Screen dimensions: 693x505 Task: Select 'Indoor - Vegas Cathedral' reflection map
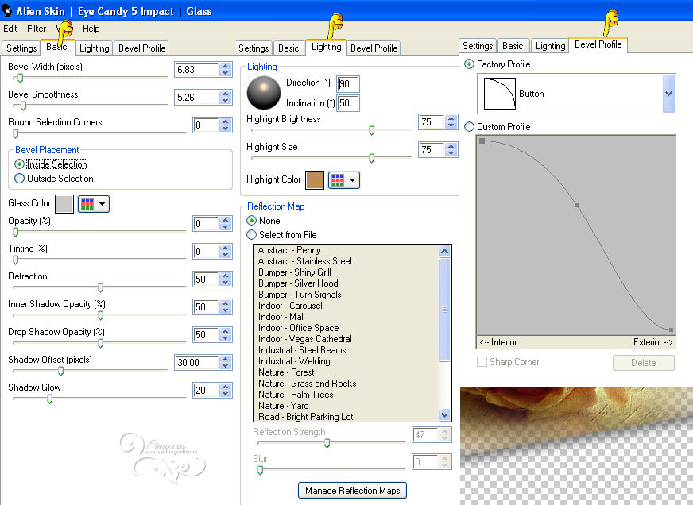click(305, 339)
